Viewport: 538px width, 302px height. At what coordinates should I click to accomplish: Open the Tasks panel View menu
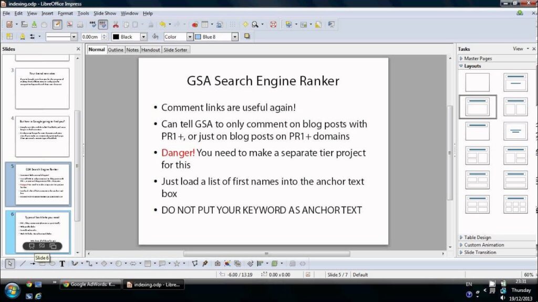pyautogui.click(x=520, y=49)
